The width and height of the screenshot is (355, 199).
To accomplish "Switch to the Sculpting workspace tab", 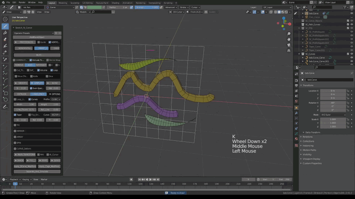I will [x=75, y=3].
